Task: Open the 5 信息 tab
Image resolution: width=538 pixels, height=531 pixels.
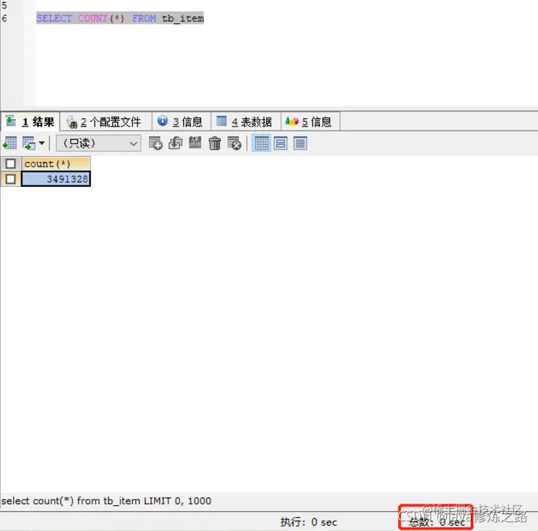Action: pyautogui.click(x=310, y=121)
